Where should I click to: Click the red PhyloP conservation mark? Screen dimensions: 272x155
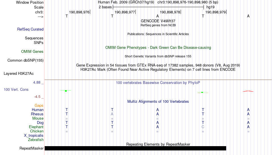(248, 91)
